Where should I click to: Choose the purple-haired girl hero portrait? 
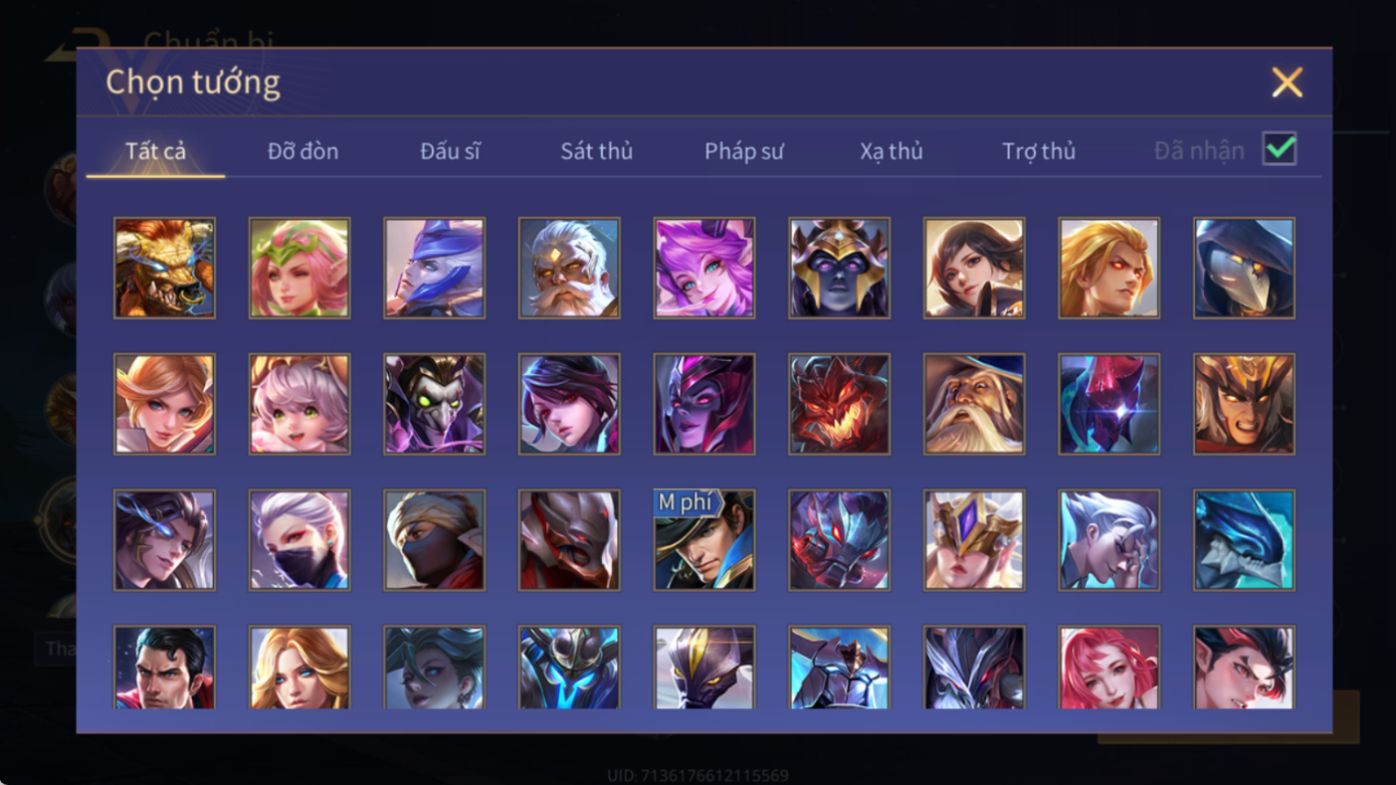coord(704,269)
